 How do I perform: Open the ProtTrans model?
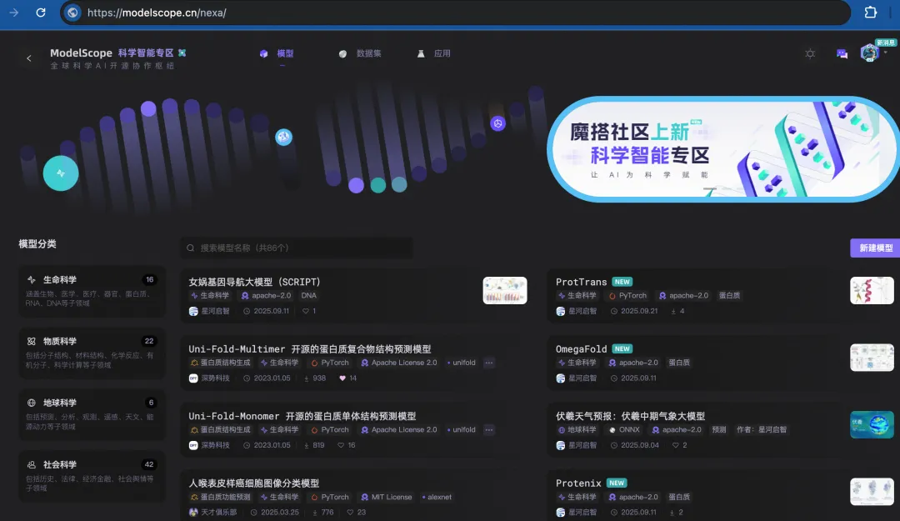coord(581,282)
